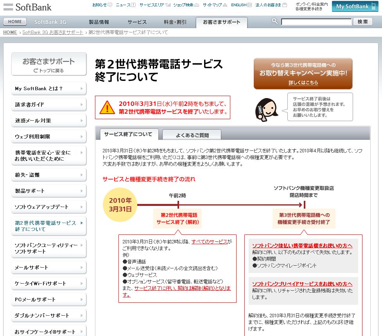Switch to the ENGLISH site
Viewport: 382px width, 336px height.
point(241,5)
